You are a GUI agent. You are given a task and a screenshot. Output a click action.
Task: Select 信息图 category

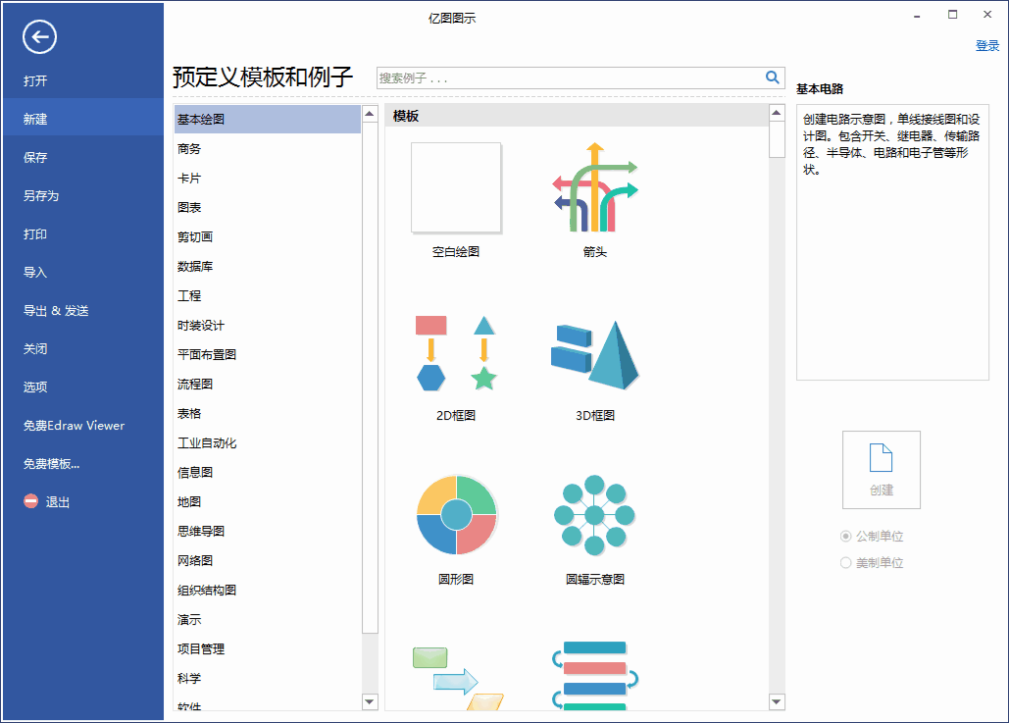(x=267, y=473)
